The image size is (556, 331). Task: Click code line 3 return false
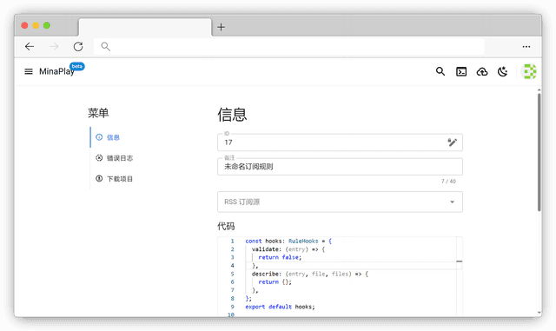pos(280,257)
